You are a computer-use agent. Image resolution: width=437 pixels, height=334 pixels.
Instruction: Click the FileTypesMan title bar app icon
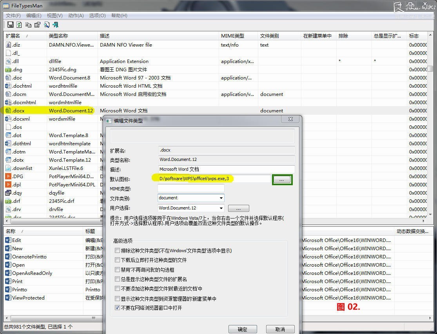pyautogui.click(x=5, y=5)
